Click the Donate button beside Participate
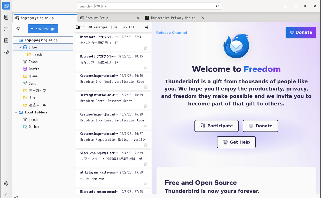This screenshot has height=198, width=321. [260, 126]
